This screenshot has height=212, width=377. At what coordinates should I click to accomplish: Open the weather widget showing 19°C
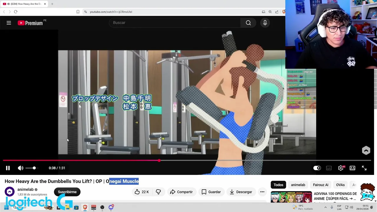[x=303, y=207]
